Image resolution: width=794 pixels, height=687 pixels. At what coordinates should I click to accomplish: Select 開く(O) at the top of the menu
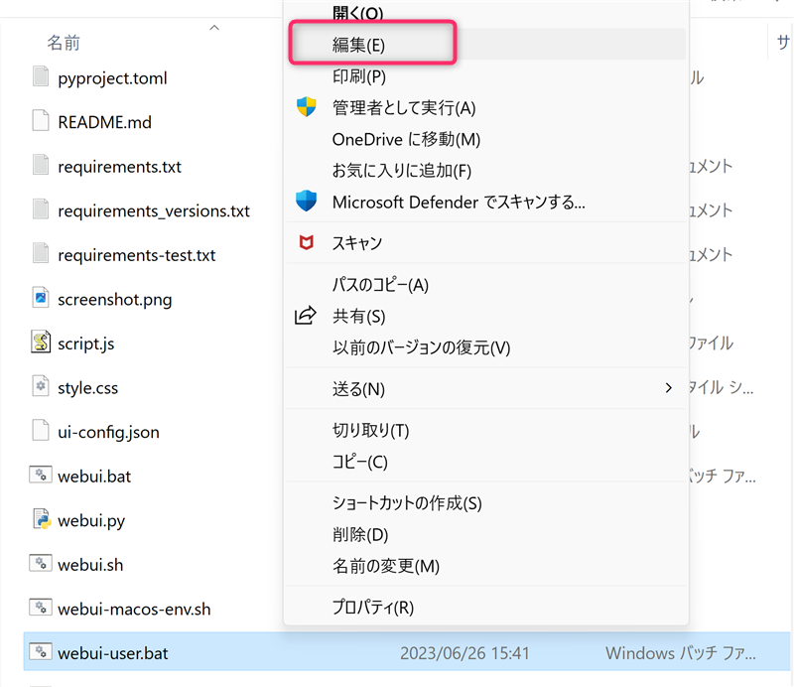372,11
